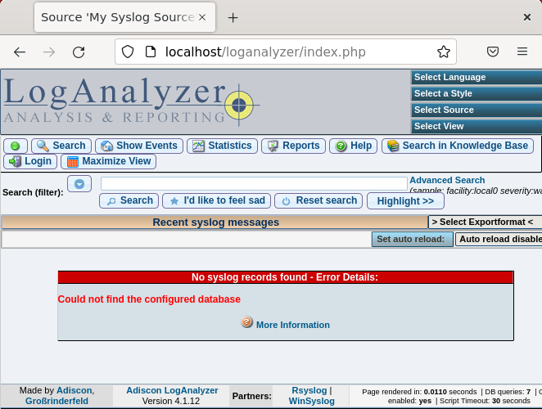Expand the Highlight >> options
The height and width of the screenshot is (409, 542).
[x=405, y=201]
